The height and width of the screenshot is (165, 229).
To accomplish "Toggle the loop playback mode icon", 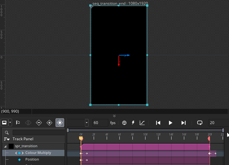I will tap(200, 123).
